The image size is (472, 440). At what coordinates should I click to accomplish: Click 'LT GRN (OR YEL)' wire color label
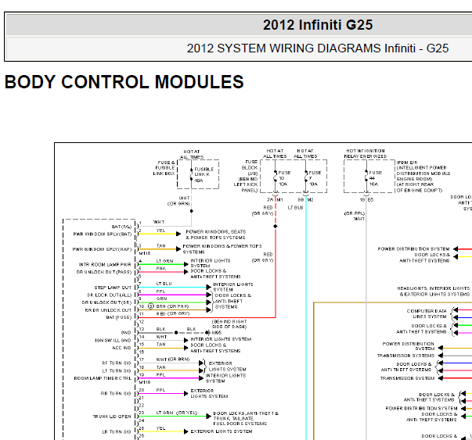177,413
